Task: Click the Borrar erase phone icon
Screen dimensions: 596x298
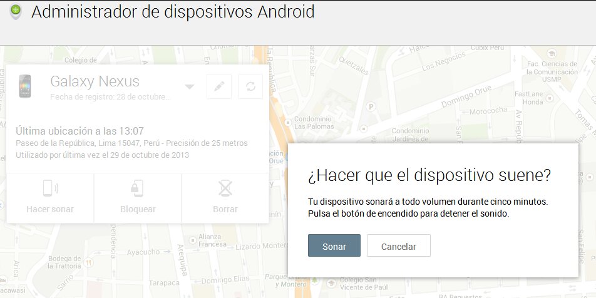Action: (x=225, y=188)
